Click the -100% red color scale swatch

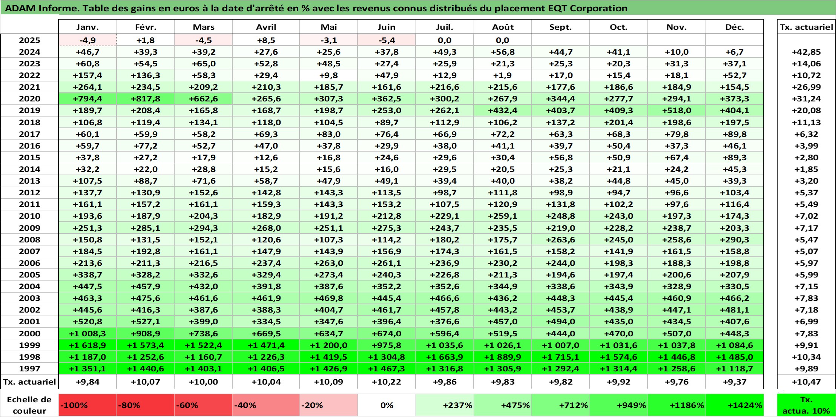tap(87, 405)
